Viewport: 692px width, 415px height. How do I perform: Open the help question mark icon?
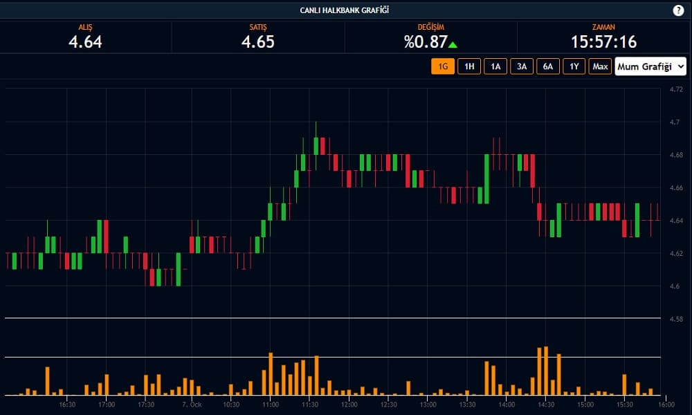point(678,10)
